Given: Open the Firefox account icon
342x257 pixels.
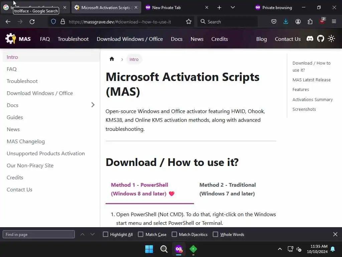Looking at the screenshot, I should coord(298,22).
